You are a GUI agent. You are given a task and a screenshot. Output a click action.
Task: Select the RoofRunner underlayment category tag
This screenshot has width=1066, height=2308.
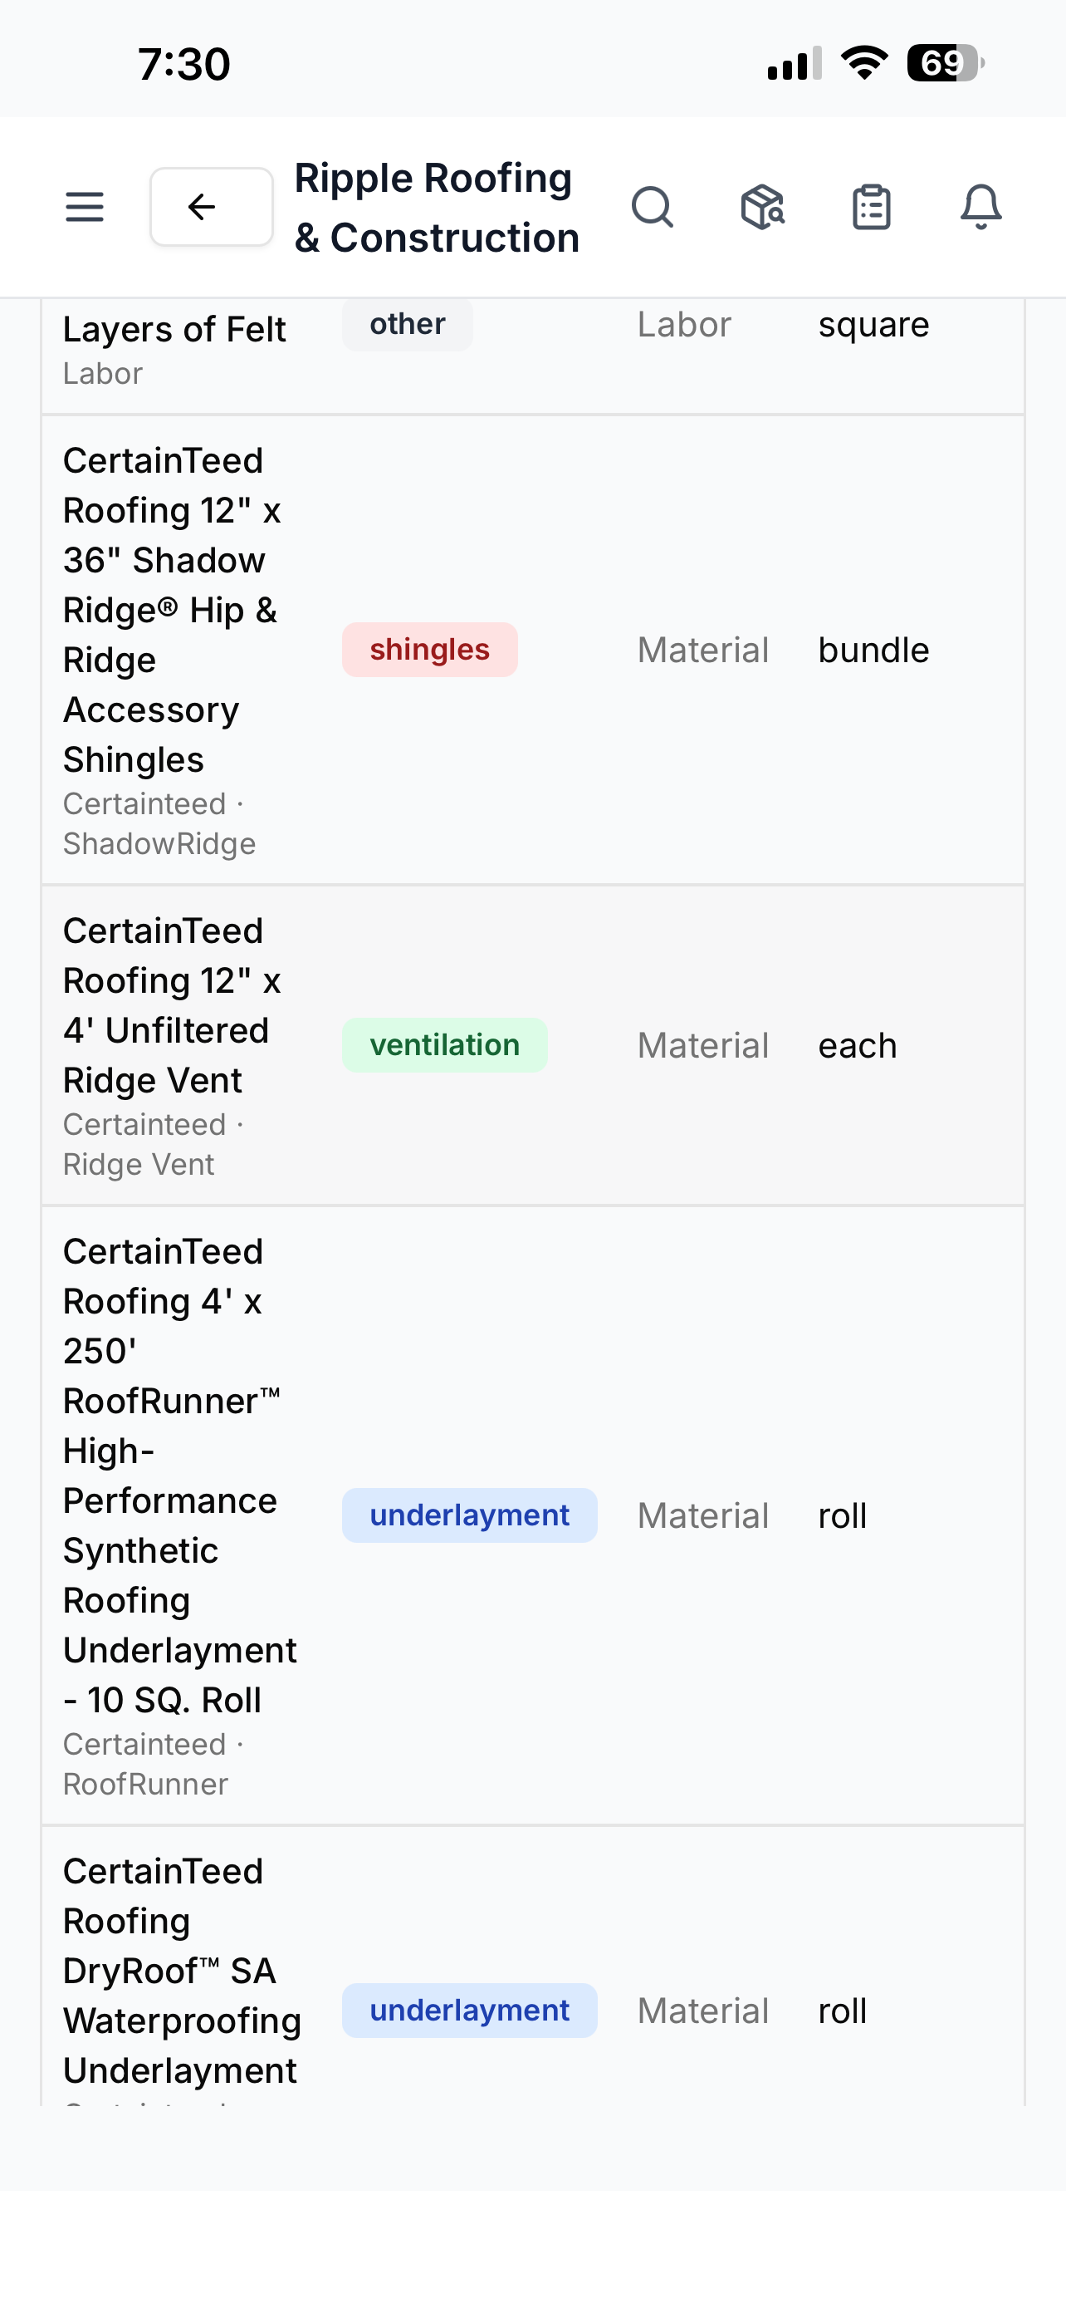coord(469,1515)
